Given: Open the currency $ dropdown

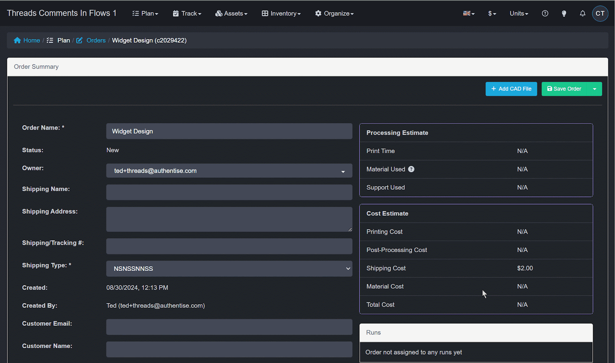Looking at the screenshot, I should point(492,13).
